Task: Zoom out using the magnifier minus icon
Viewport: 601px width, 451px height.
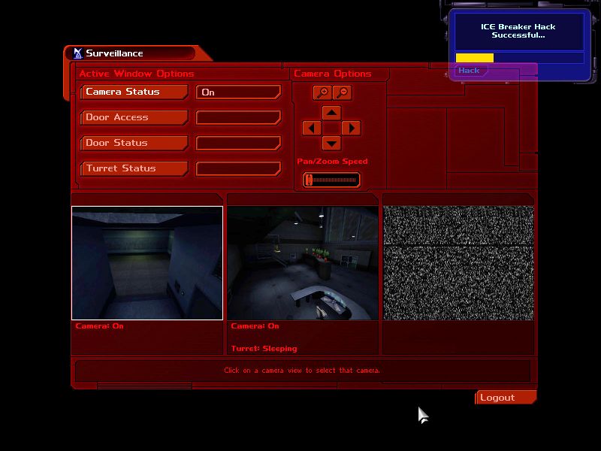Action: pos(343,92)
